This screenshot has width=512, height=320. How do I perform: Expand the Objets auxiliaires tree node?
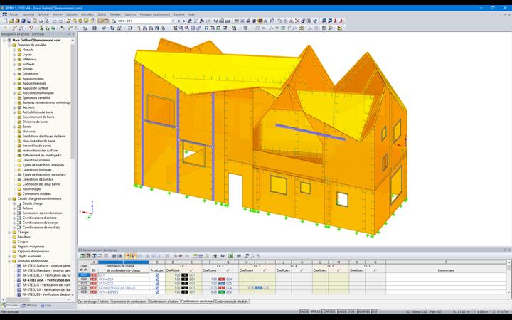9,256
